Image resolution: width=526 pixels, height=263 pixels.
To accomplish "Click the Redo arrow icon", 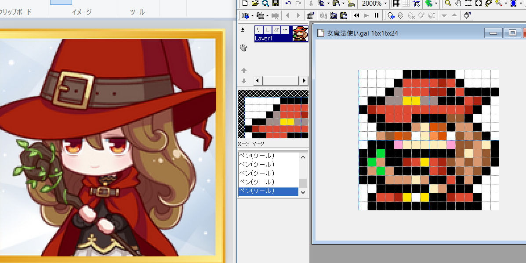I will point(298,4).
